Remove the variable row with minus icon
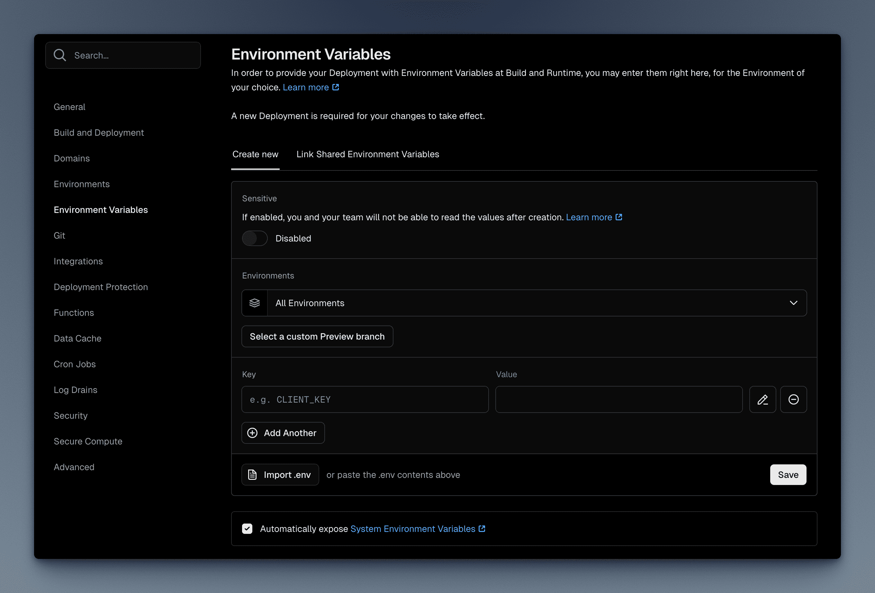This screenshot has width=875, height=593. coord(793,399)
